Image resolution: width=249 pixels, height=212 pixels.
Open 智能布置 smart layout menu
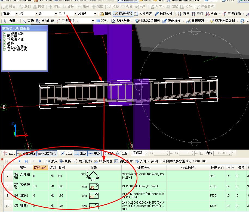point(122,21)
